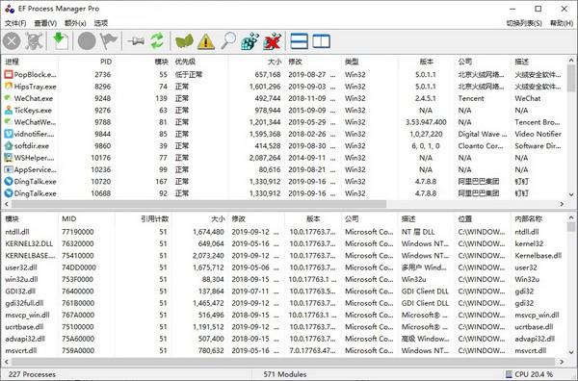Open the 帮助(H) menu
The height and width of the screenshot is (381, 578).
pos(562,23)
